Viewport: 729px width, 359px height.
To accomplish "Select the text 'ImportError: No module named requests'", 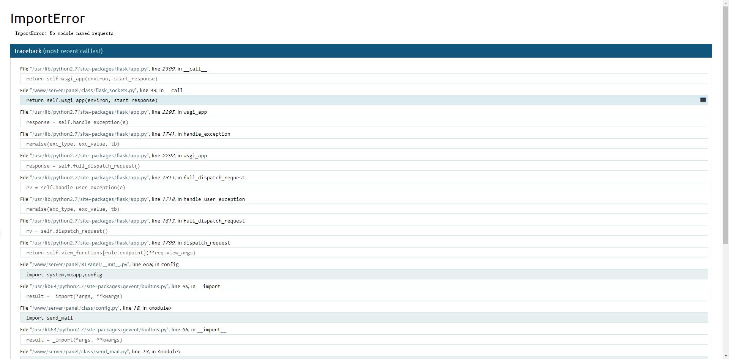I will [x=64, y=33].
